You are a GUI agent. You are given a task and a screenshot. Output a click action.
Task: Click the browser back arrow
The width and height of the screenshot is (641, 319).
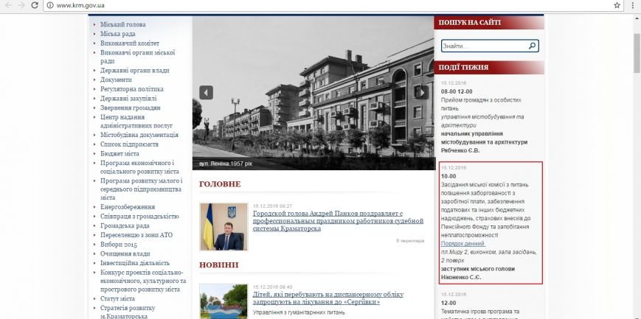(x=8, y=5)
